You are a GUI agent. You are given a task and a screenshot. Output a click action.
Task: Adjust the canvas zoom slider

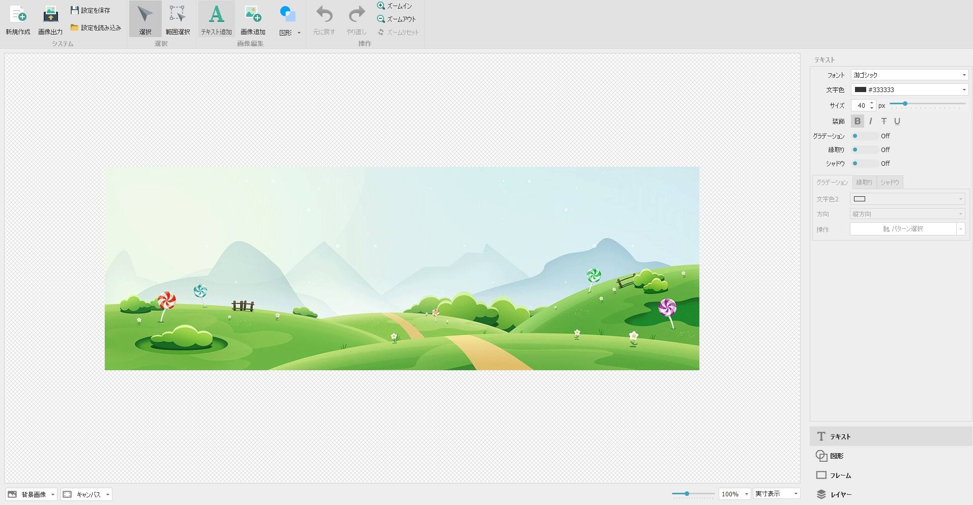point(693,494)
